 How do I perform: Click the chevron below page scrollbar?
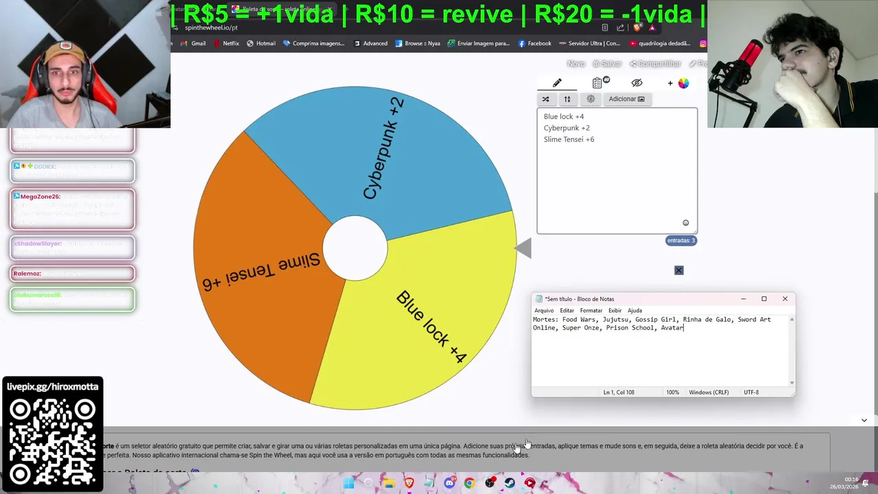pyautogui.click(x=864, y=420)
